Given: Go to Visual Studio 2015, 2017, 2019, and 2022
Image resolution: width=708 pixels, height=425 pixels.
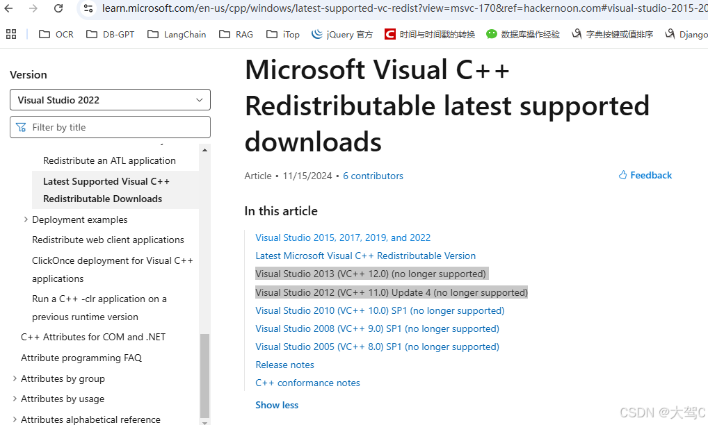Looking at the screenshot, I should [343, 237].
